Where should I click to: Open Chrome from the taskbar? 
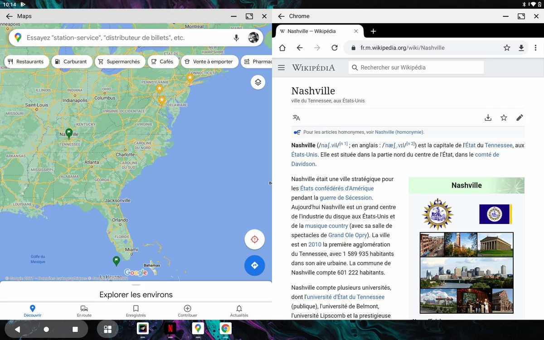pos(225,329)
